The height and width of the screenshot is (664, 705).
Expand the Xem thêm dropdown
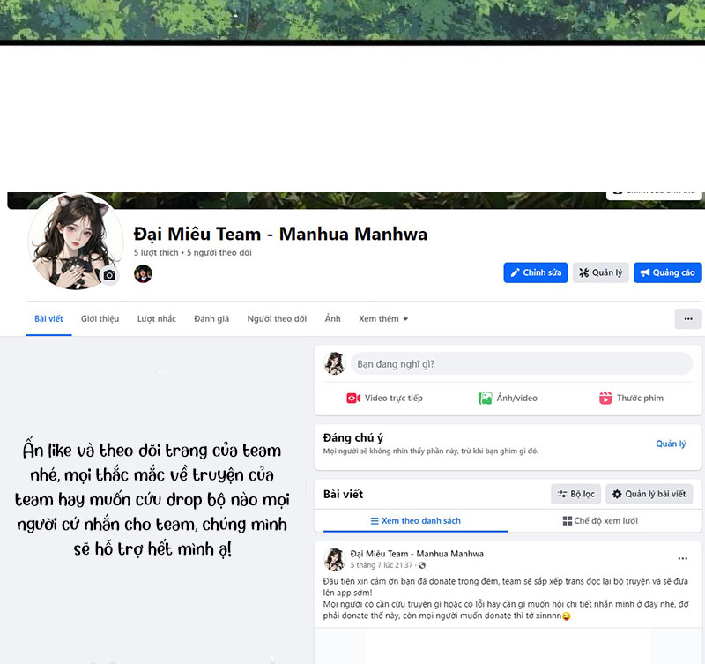(382, 318)
